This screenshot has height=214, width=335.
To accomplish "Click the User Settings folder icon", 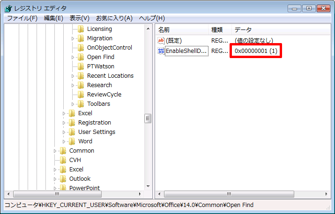I will pyautogui.click(x=72, y=132).
